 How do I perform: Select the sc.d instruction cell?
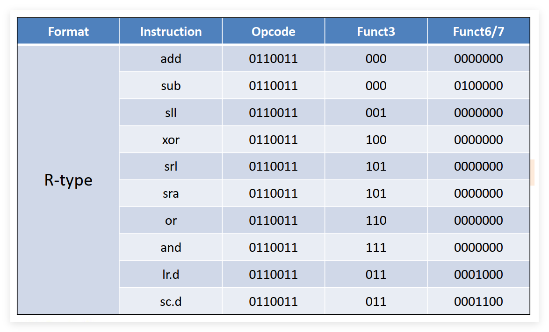point(171,302)
